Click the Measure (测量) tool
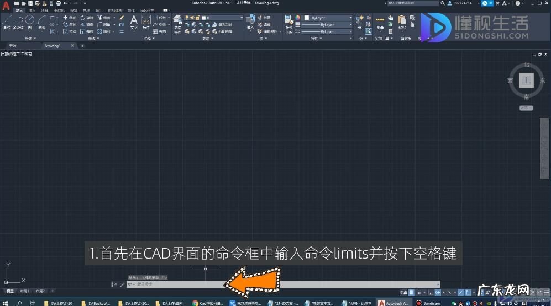 tap(380, 23)
